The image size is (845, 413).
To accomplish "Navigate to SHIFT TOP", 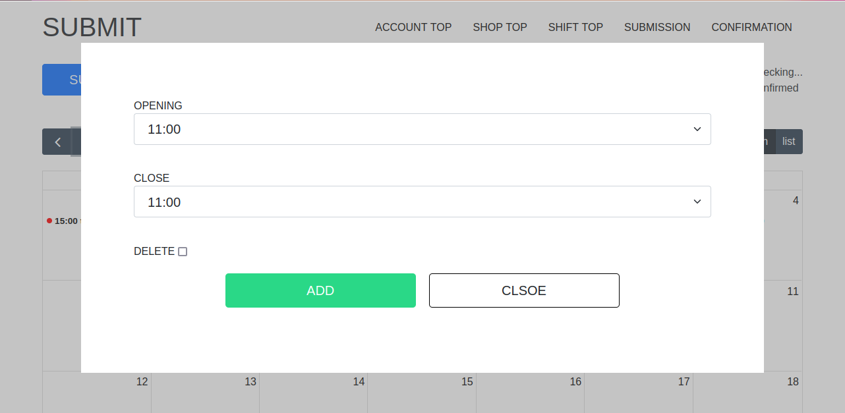I will tap(575, 27).
